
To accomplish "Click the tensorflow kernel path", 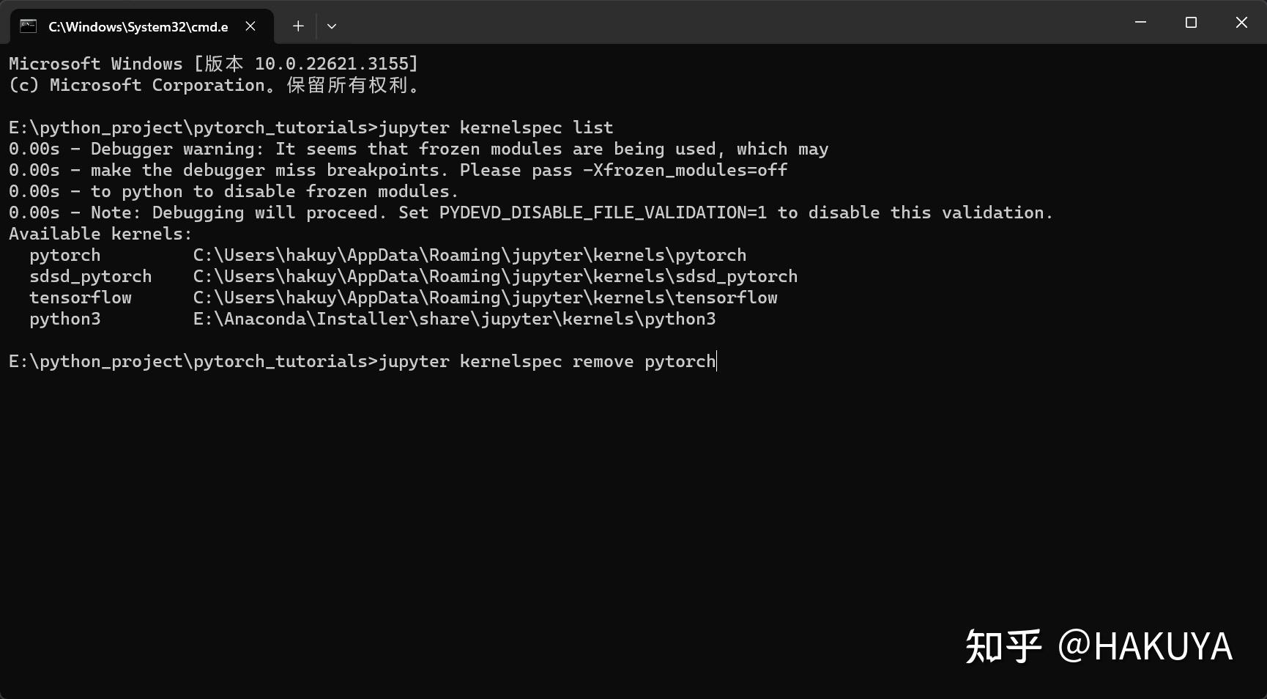I will (x=485, y=297).
